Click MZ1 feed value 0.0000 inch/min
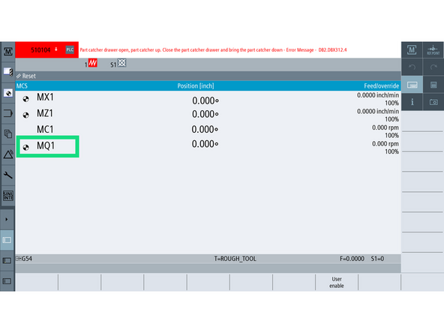This screenshot has width=444, height=333. pos(378,111)
